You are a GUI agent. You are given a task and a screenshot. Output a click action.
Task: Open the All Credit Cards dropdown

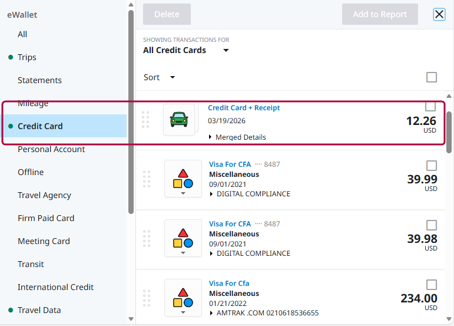[226, 51]
